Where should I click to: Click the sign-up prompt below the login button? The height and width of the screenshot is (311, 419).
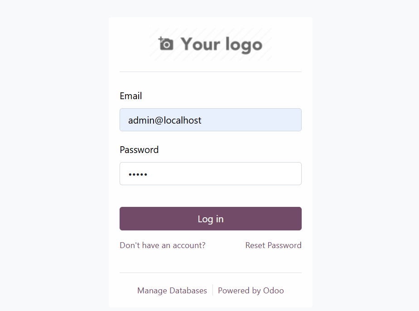(x=162, y=245)
